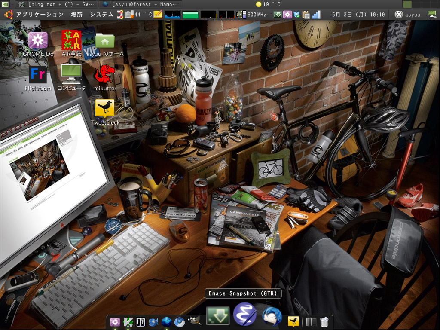Switch to the asyuu@forest Namoroka window
The width and height of the screenshot is (440, 330).
click(141, 4)
